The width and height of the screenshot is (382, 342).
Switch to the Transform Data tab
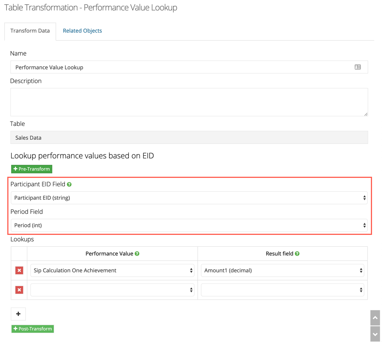30,31
